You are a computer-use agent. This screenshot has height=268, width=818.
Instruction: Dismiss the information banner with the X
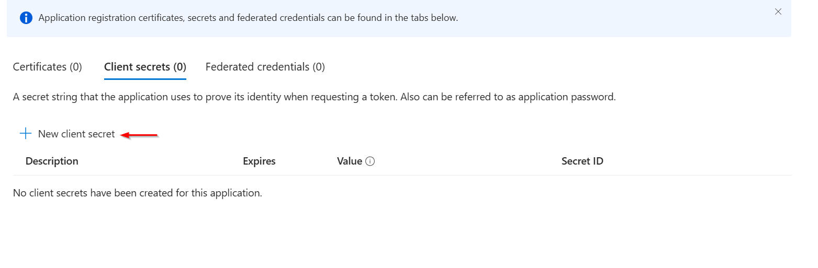point(778,11)
